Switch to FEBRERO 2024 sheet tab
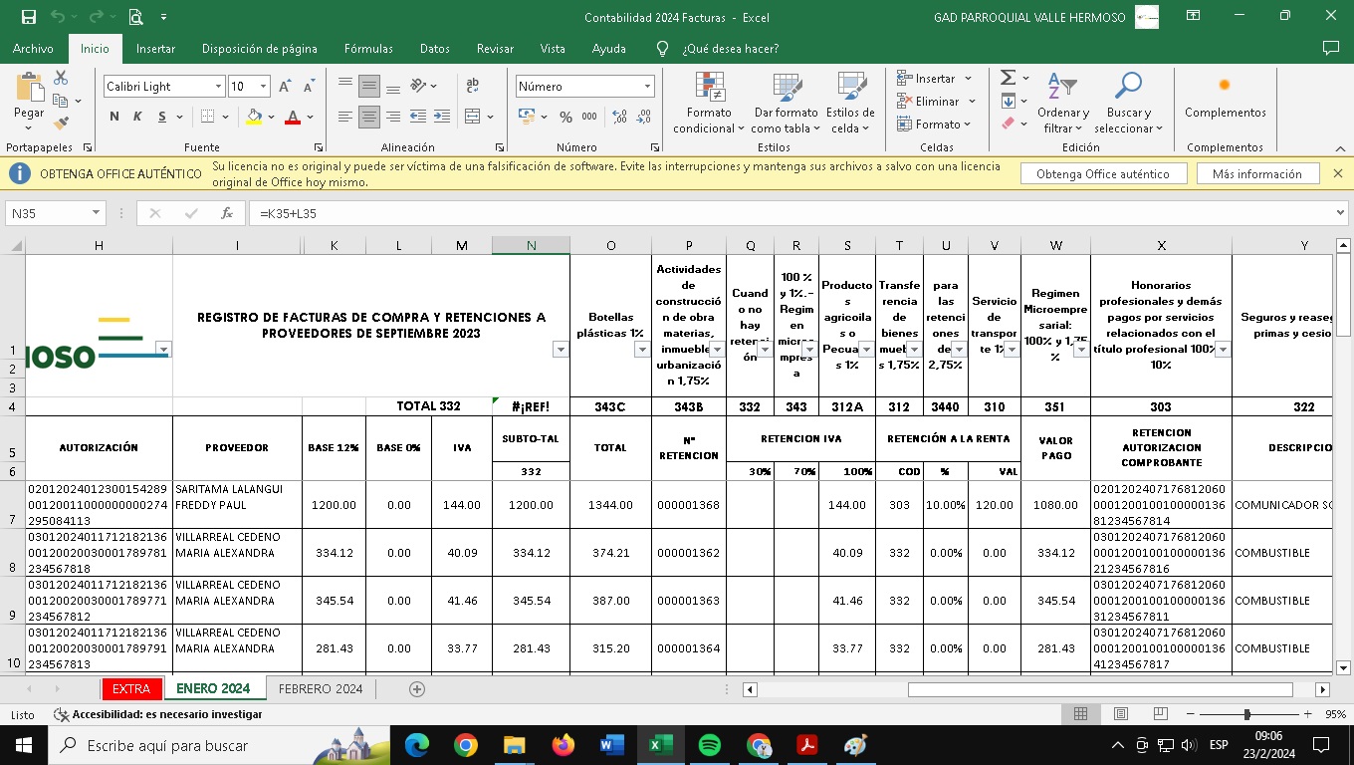The width and height of the screenshot is (1354, 765). pyautogui.click(x=320, y=689)
